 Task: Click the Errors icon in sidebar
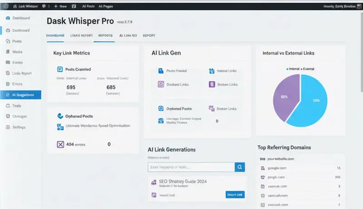pos(8,84)
